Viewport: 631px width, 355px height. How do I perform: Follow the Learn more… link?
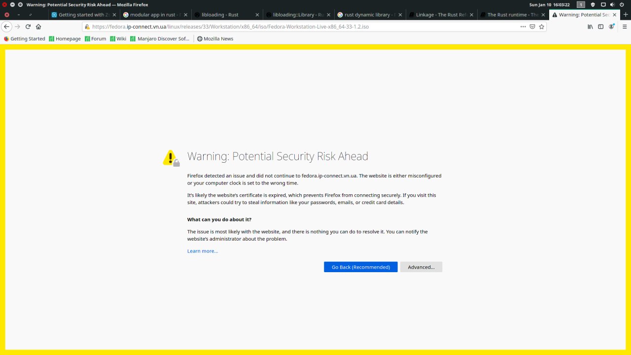(203, 251)
